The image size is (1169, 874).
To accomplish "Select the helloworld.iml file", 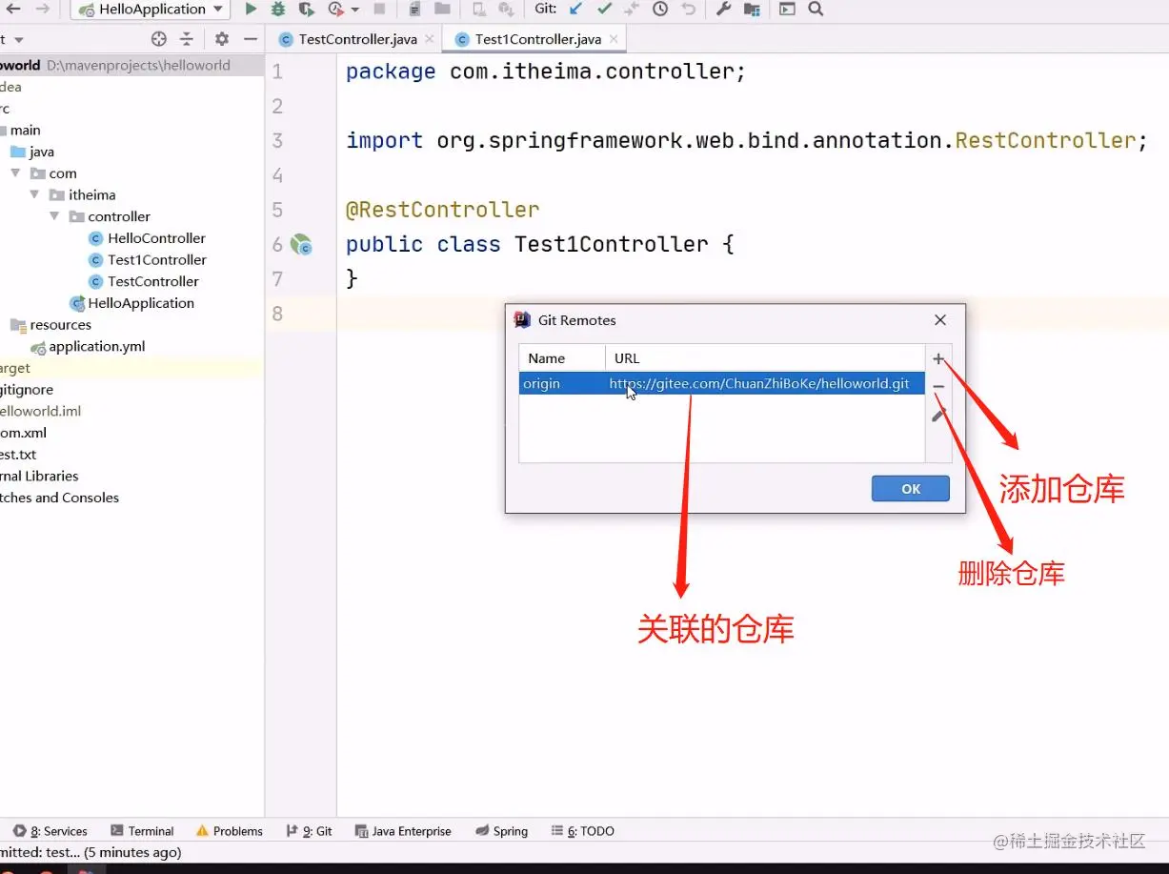I will [41, 411].
